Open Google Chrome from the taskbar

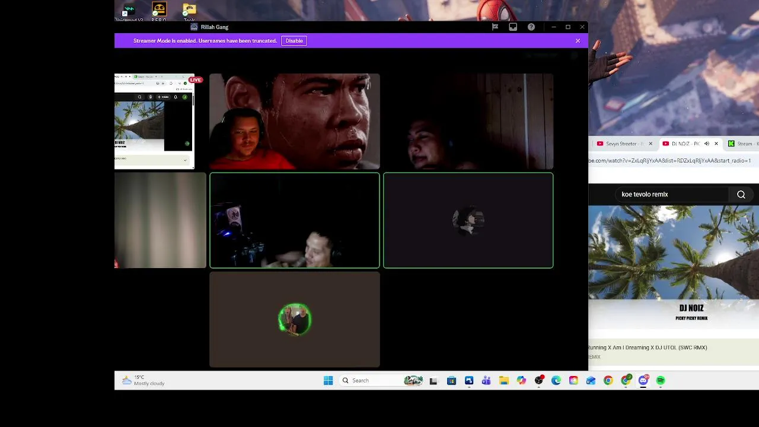coord(608,381)
